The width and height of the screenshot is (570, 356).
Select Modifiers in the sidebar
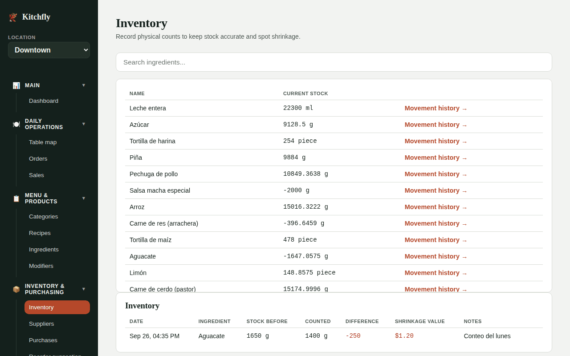[57, 266]
